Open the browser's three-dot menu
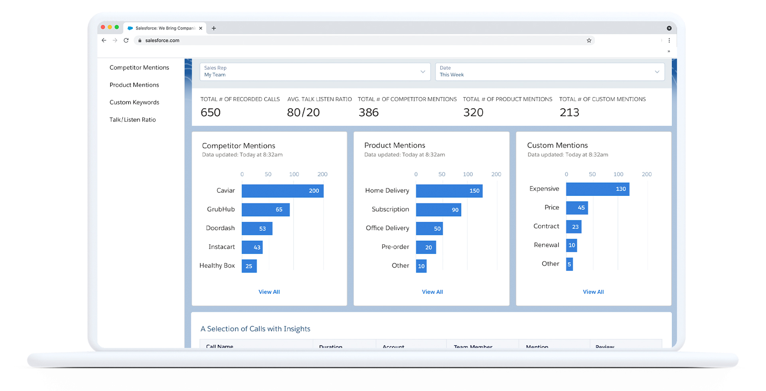 669,40
